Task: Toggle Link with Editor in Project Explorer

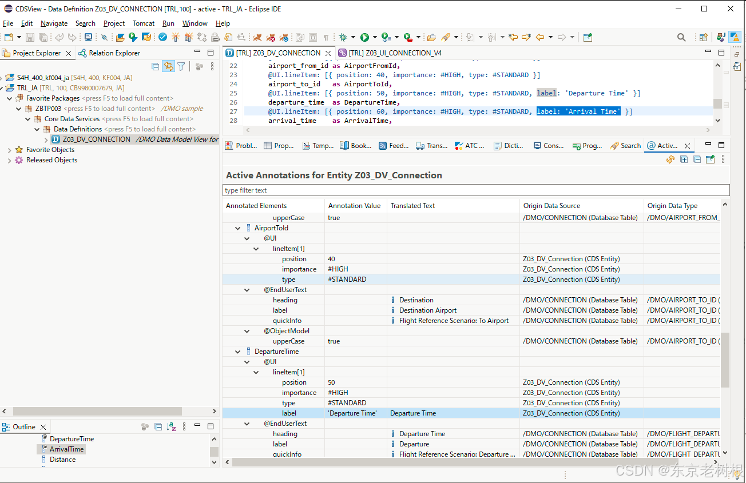Action: (x=168, y=66)
